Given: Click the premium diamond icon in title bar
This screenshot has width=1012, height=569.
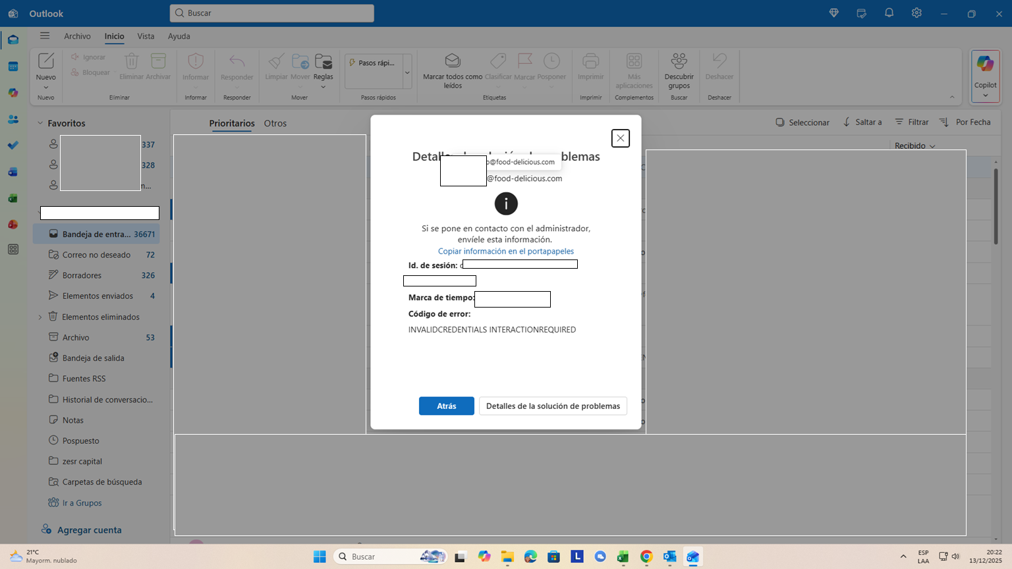Looking at the screenshot, I should pos(833,13).
